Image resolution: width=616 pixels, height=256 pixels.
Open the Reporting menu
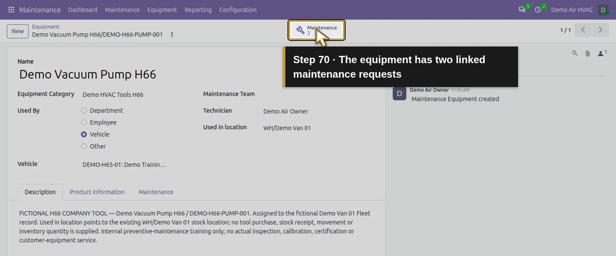point(198,9)
